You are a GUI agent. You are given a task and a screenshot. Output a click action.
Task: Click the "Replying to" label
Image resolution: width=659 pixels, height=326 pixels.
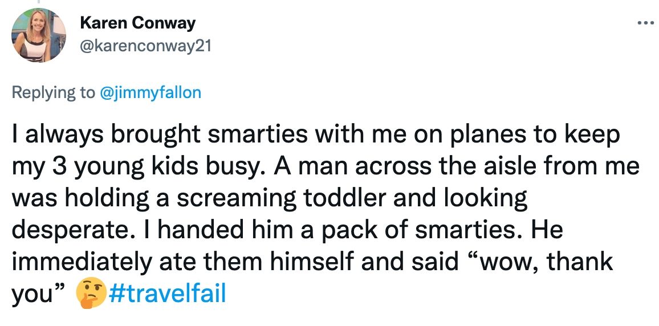pyautogui.click(x=54, y=92)
